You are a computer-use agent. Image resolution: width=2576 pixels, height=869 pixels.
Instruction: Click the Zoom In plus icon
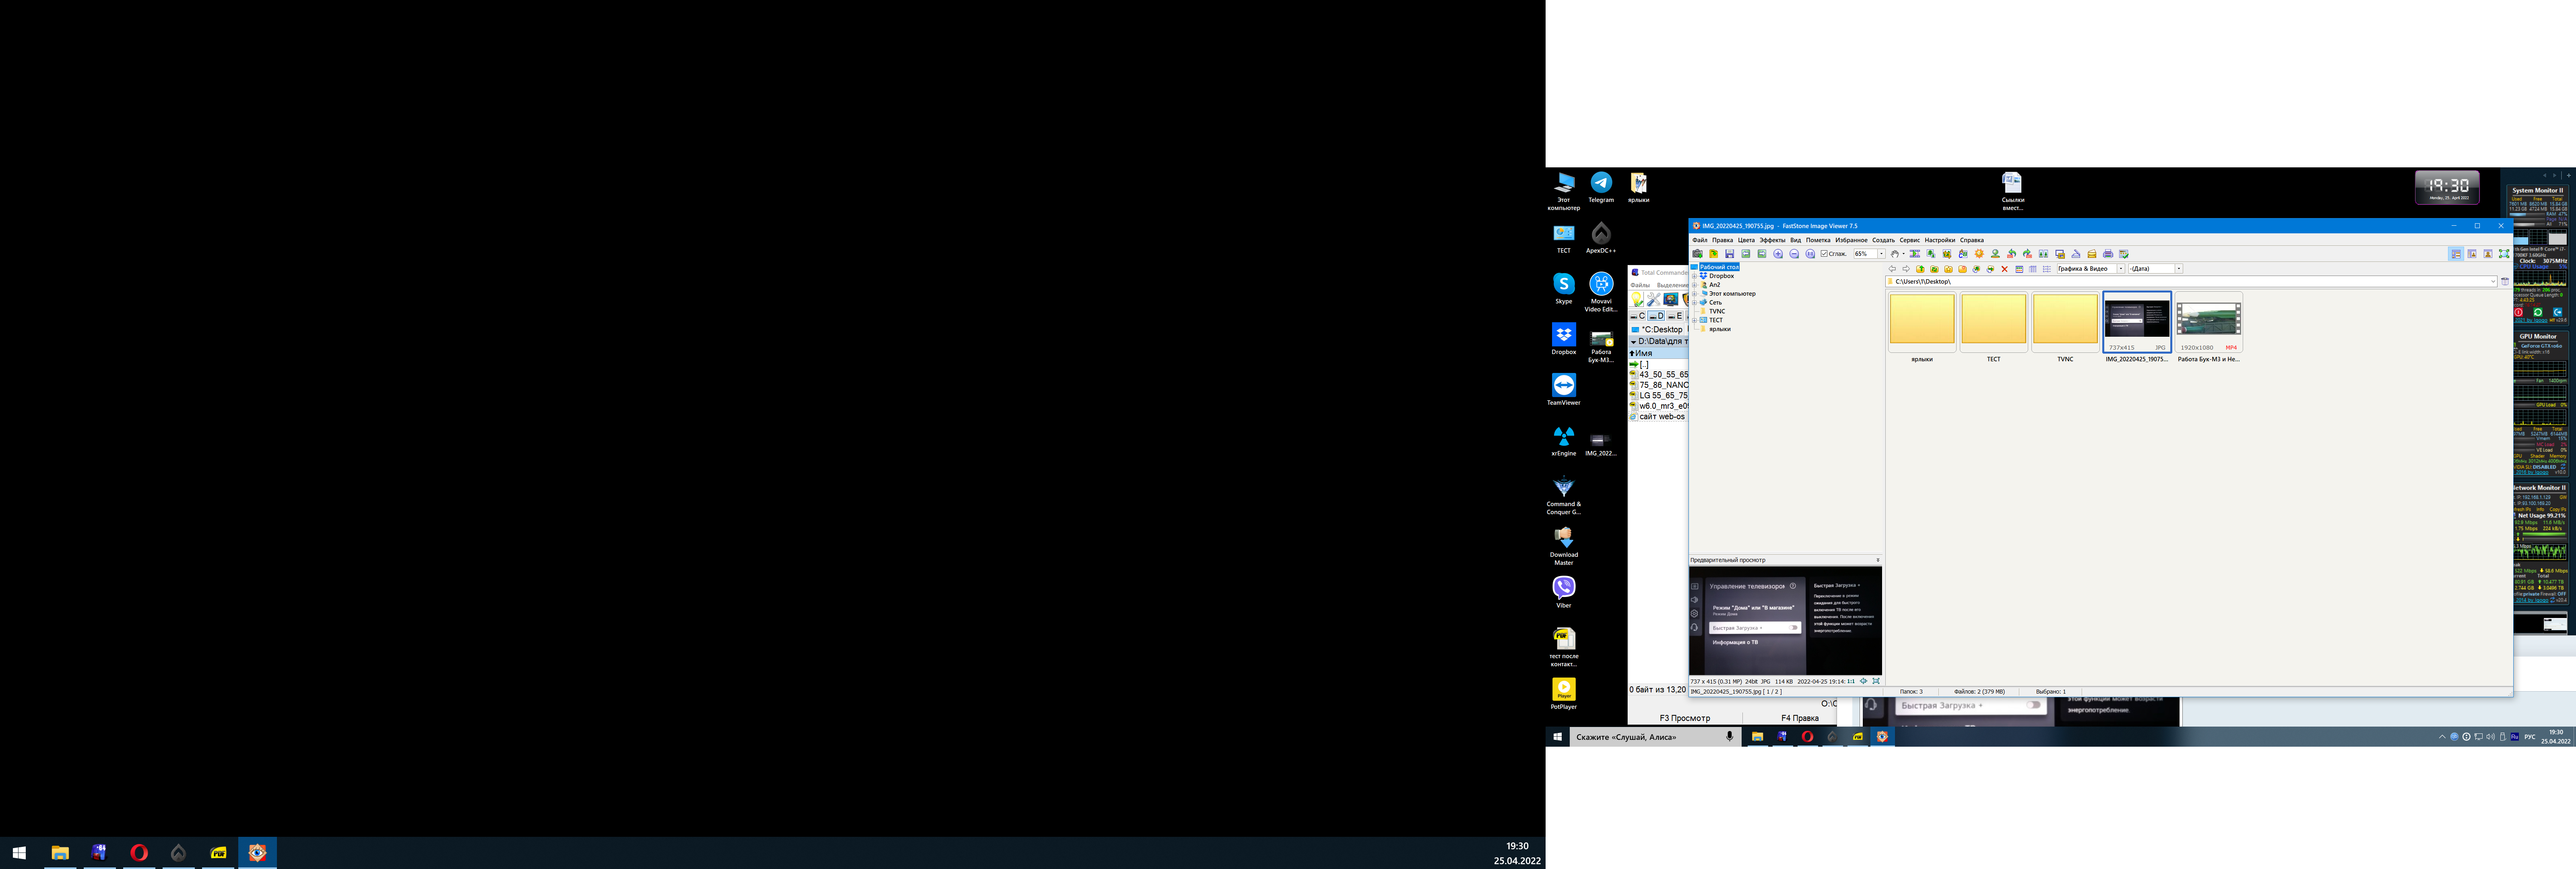pos(1778,254)
